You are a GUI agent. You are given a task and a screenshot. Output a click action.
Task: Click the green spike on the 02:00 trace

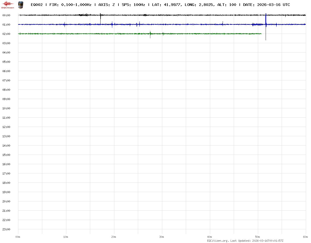[150, 34]
